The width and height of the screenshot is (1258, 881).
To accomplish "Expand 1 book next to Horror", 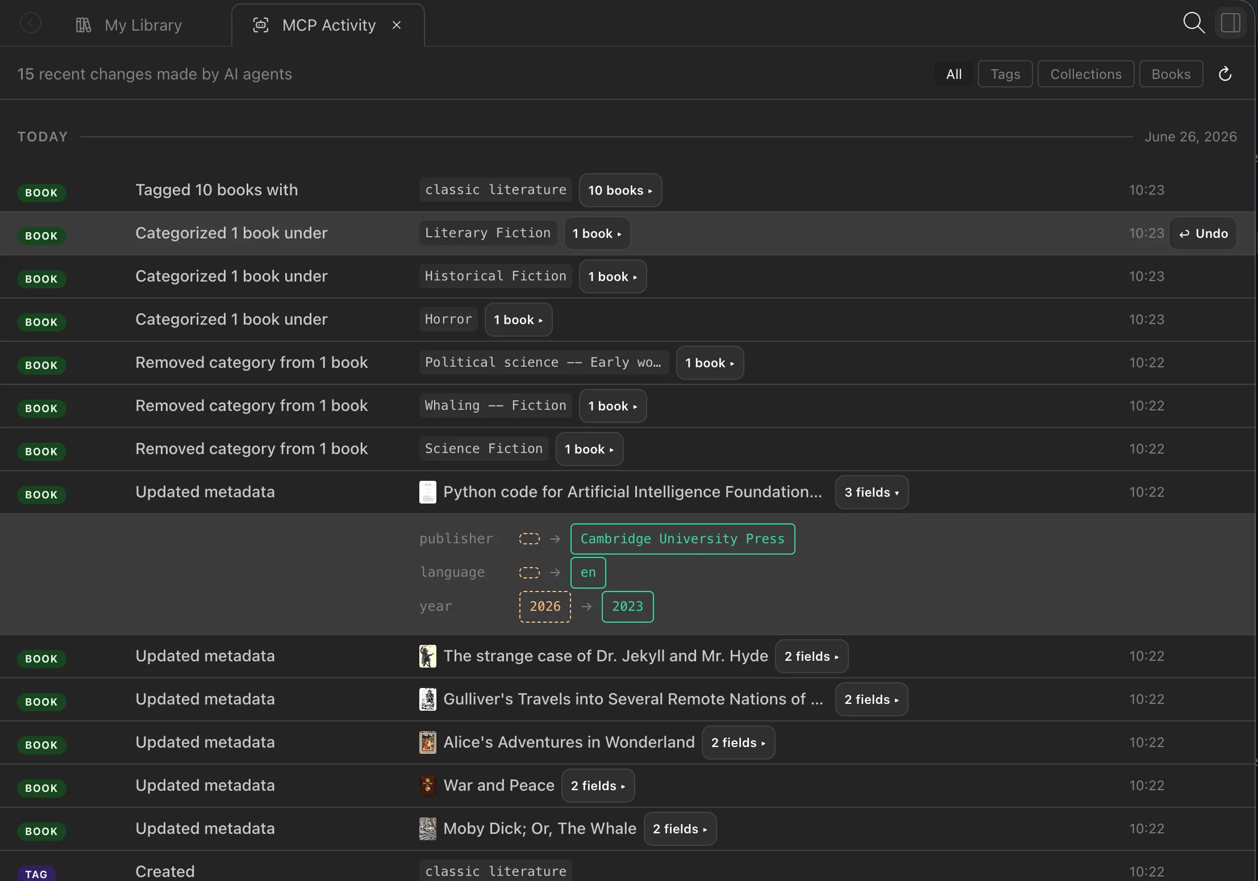I will (x=519, y=320).
